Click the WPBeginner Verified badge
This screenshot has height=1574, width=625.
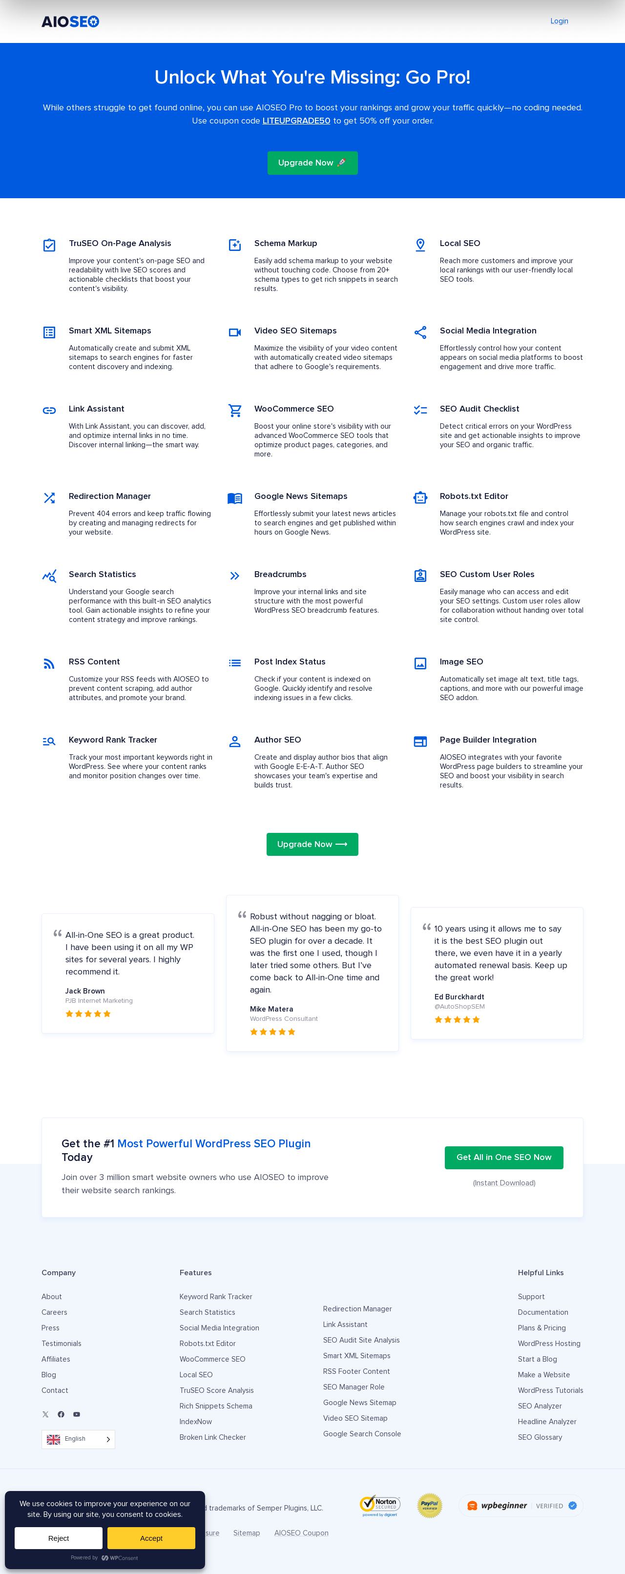521,1505
